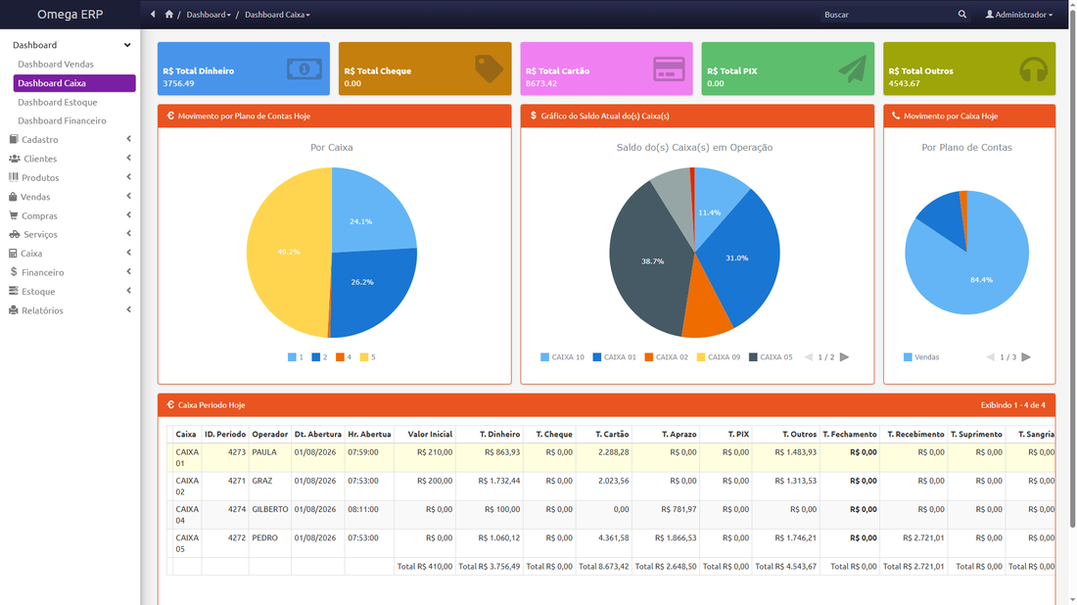Click the Clientes people icon in the sidebar
The image size is (1077, 605).
[15, 159]
